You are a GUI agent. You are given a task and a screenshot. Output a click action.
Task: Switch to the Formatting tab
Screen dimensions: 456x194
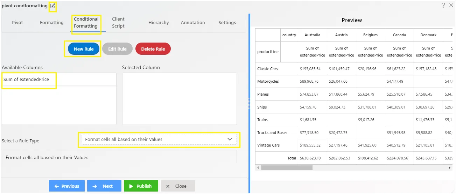pyautogui.click(x=52, y=23)
